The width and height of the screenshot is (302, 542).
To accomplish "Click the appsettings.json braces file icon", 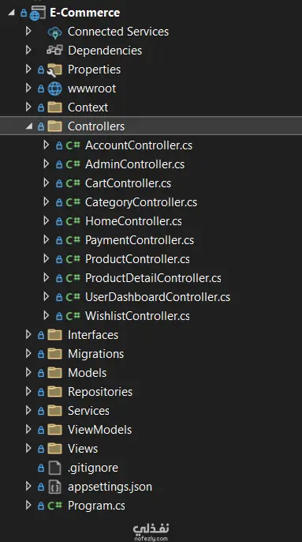I will pos(54,487).
